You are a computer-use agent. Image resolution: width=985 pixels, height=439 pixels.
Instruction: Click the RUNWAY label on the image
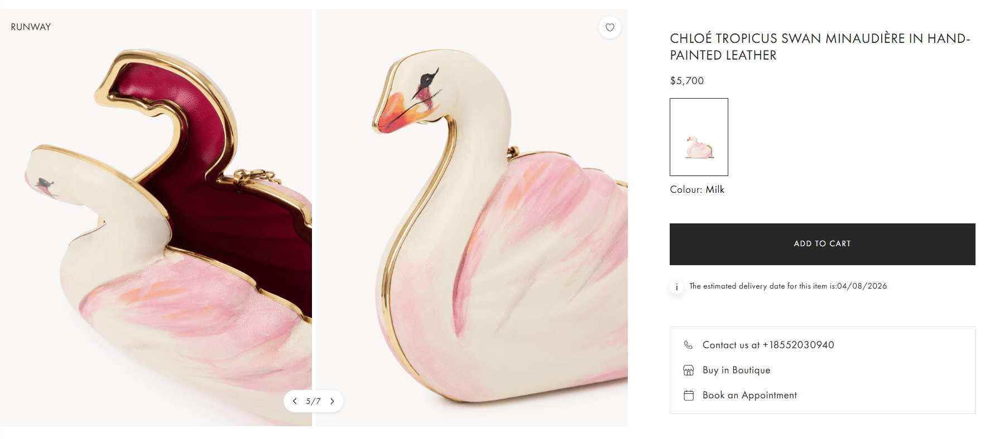click(x=31, y=27)
